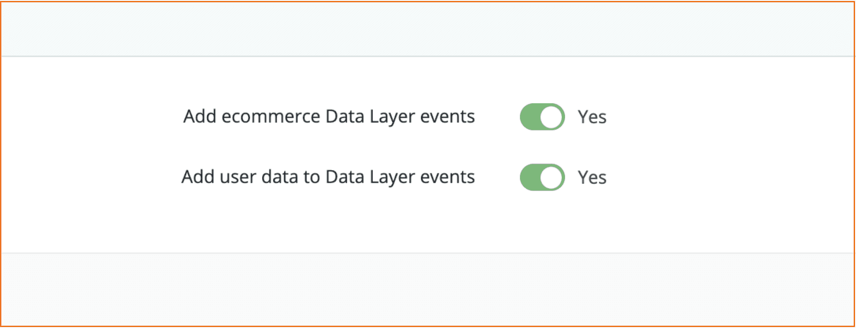This screenshot has width=856, height=328.
Task: Disable Add user data to Data Layer events
Action: tap(542, 177)
